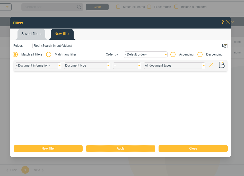Expand the Document information dropdown
244x176 pixels.
pos(38,66)
